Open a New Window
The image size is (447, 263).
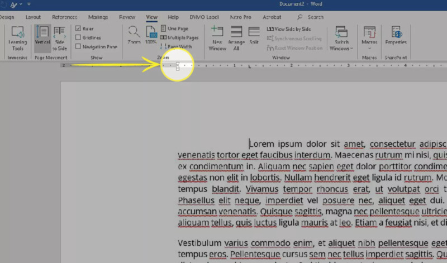click(x=217, y=39)
